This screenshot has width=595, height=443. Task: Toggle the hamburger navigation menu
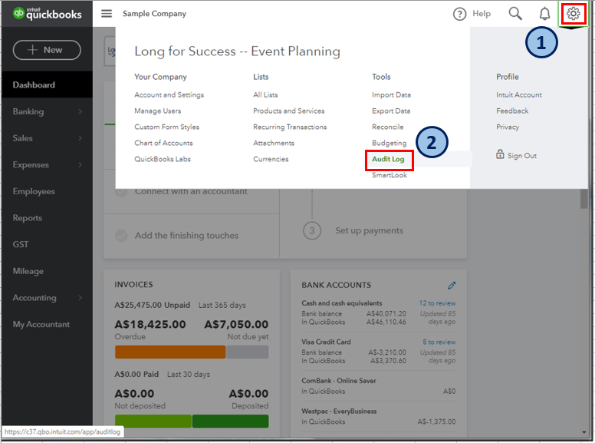107,14
